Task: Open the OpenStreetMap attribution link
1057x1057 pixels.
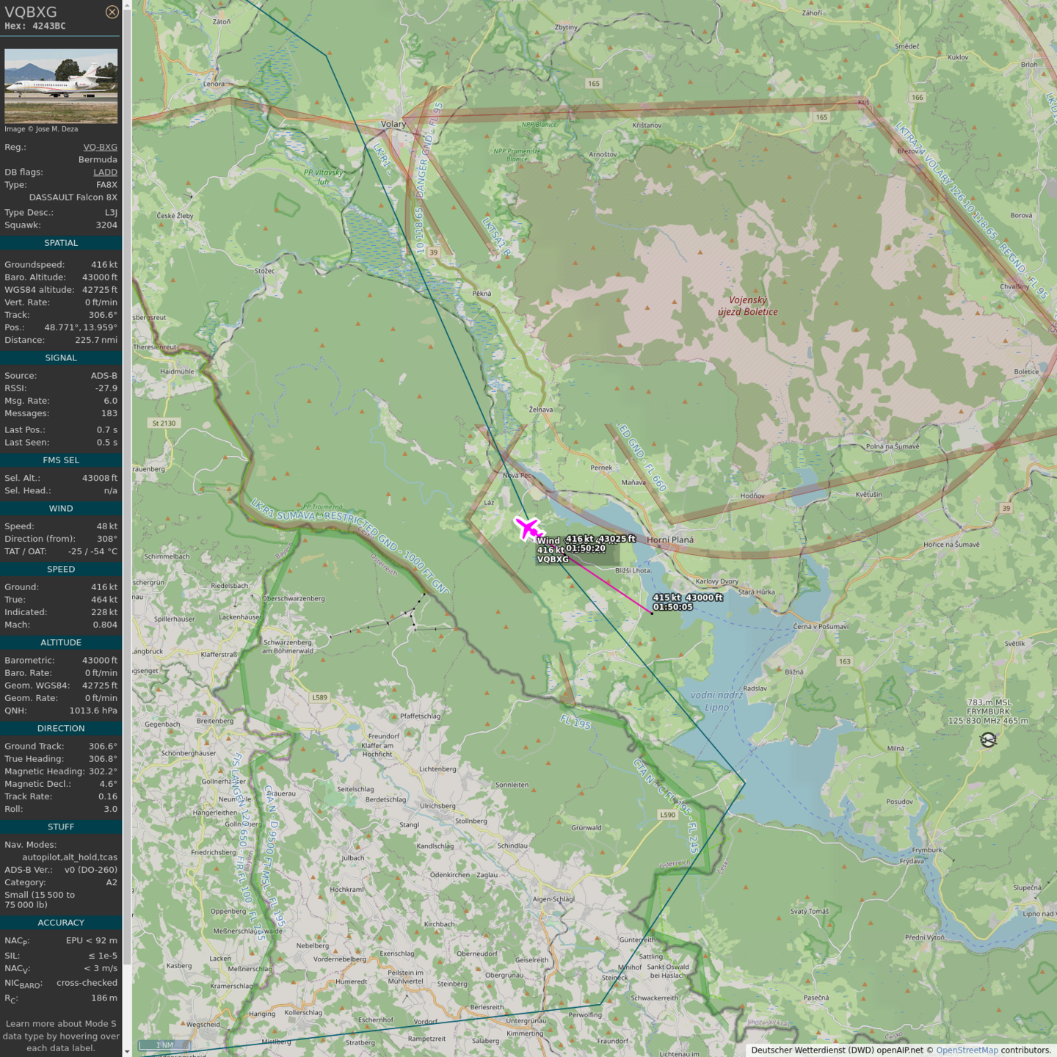Action: pos(966,1050)
